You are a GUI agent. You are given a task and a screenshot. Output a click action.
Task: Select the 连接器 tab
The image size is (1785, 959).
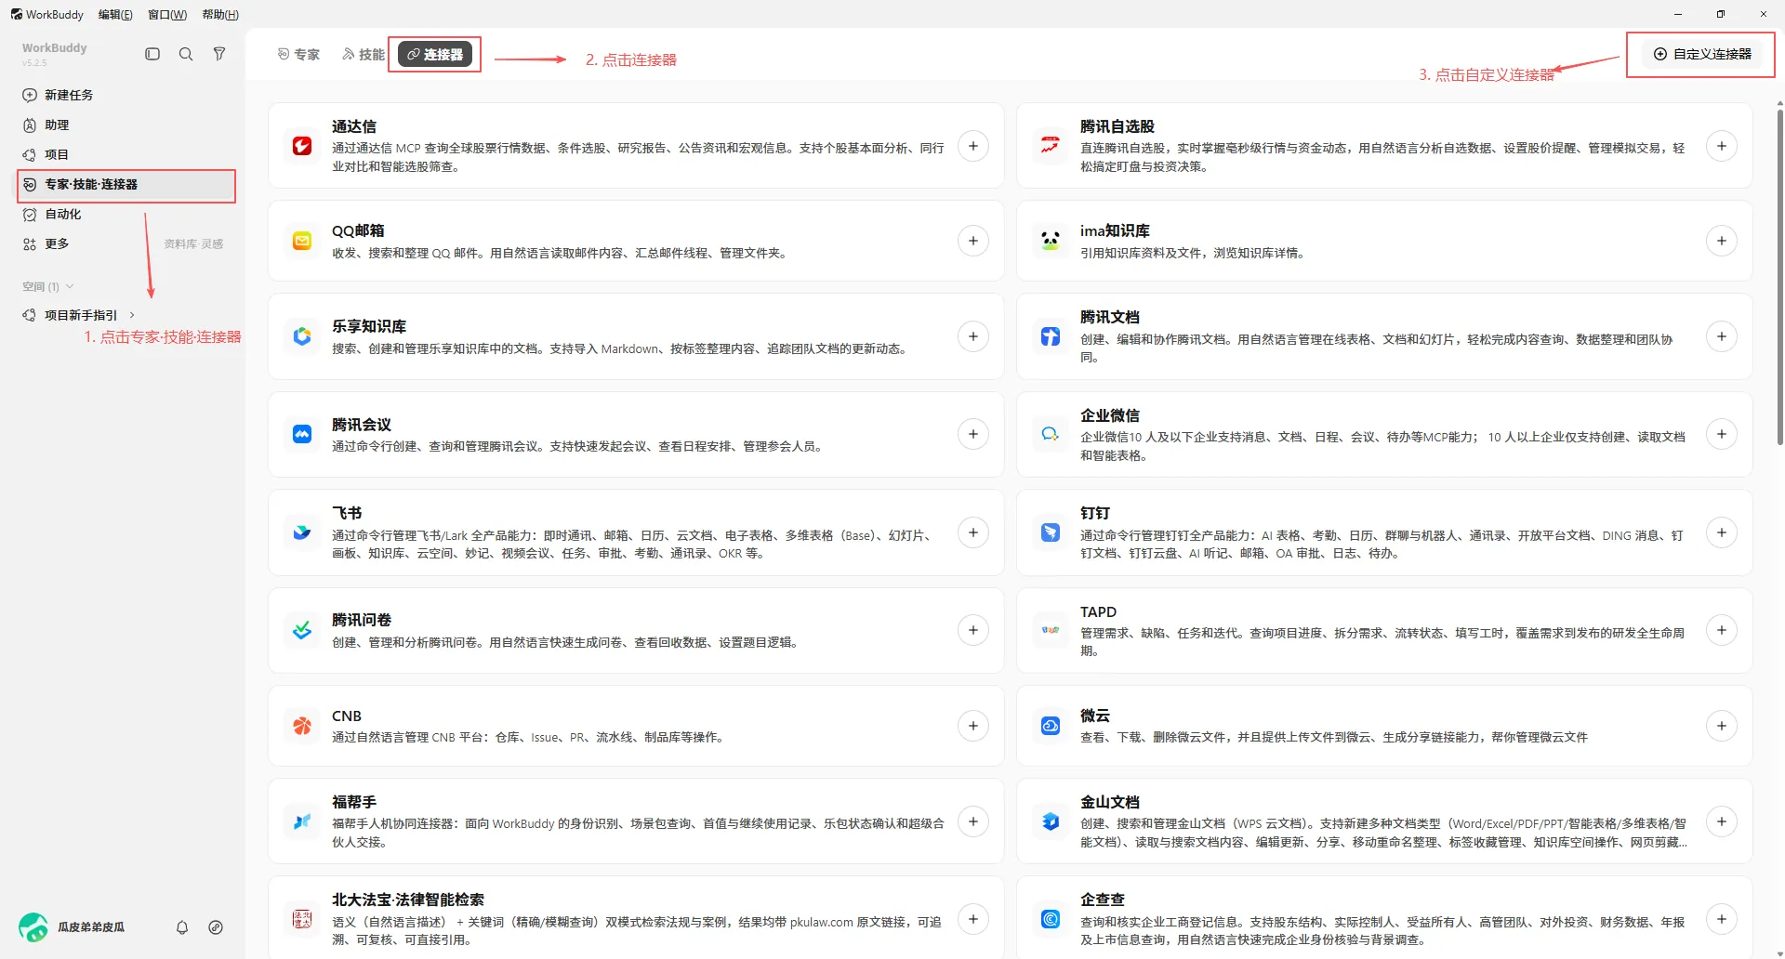pos(435,54)
